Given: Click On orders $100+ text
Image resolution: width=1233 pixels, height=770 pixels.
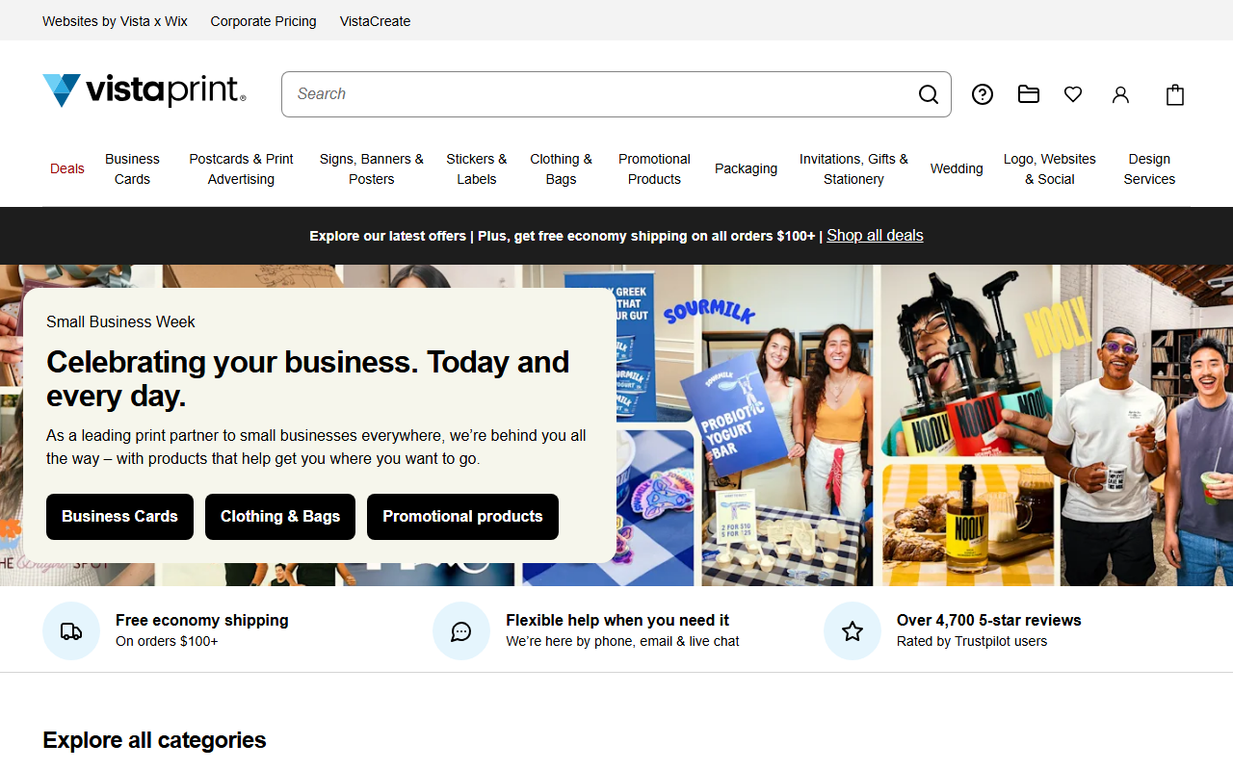Looking at the screenshot, I should 167,642.
